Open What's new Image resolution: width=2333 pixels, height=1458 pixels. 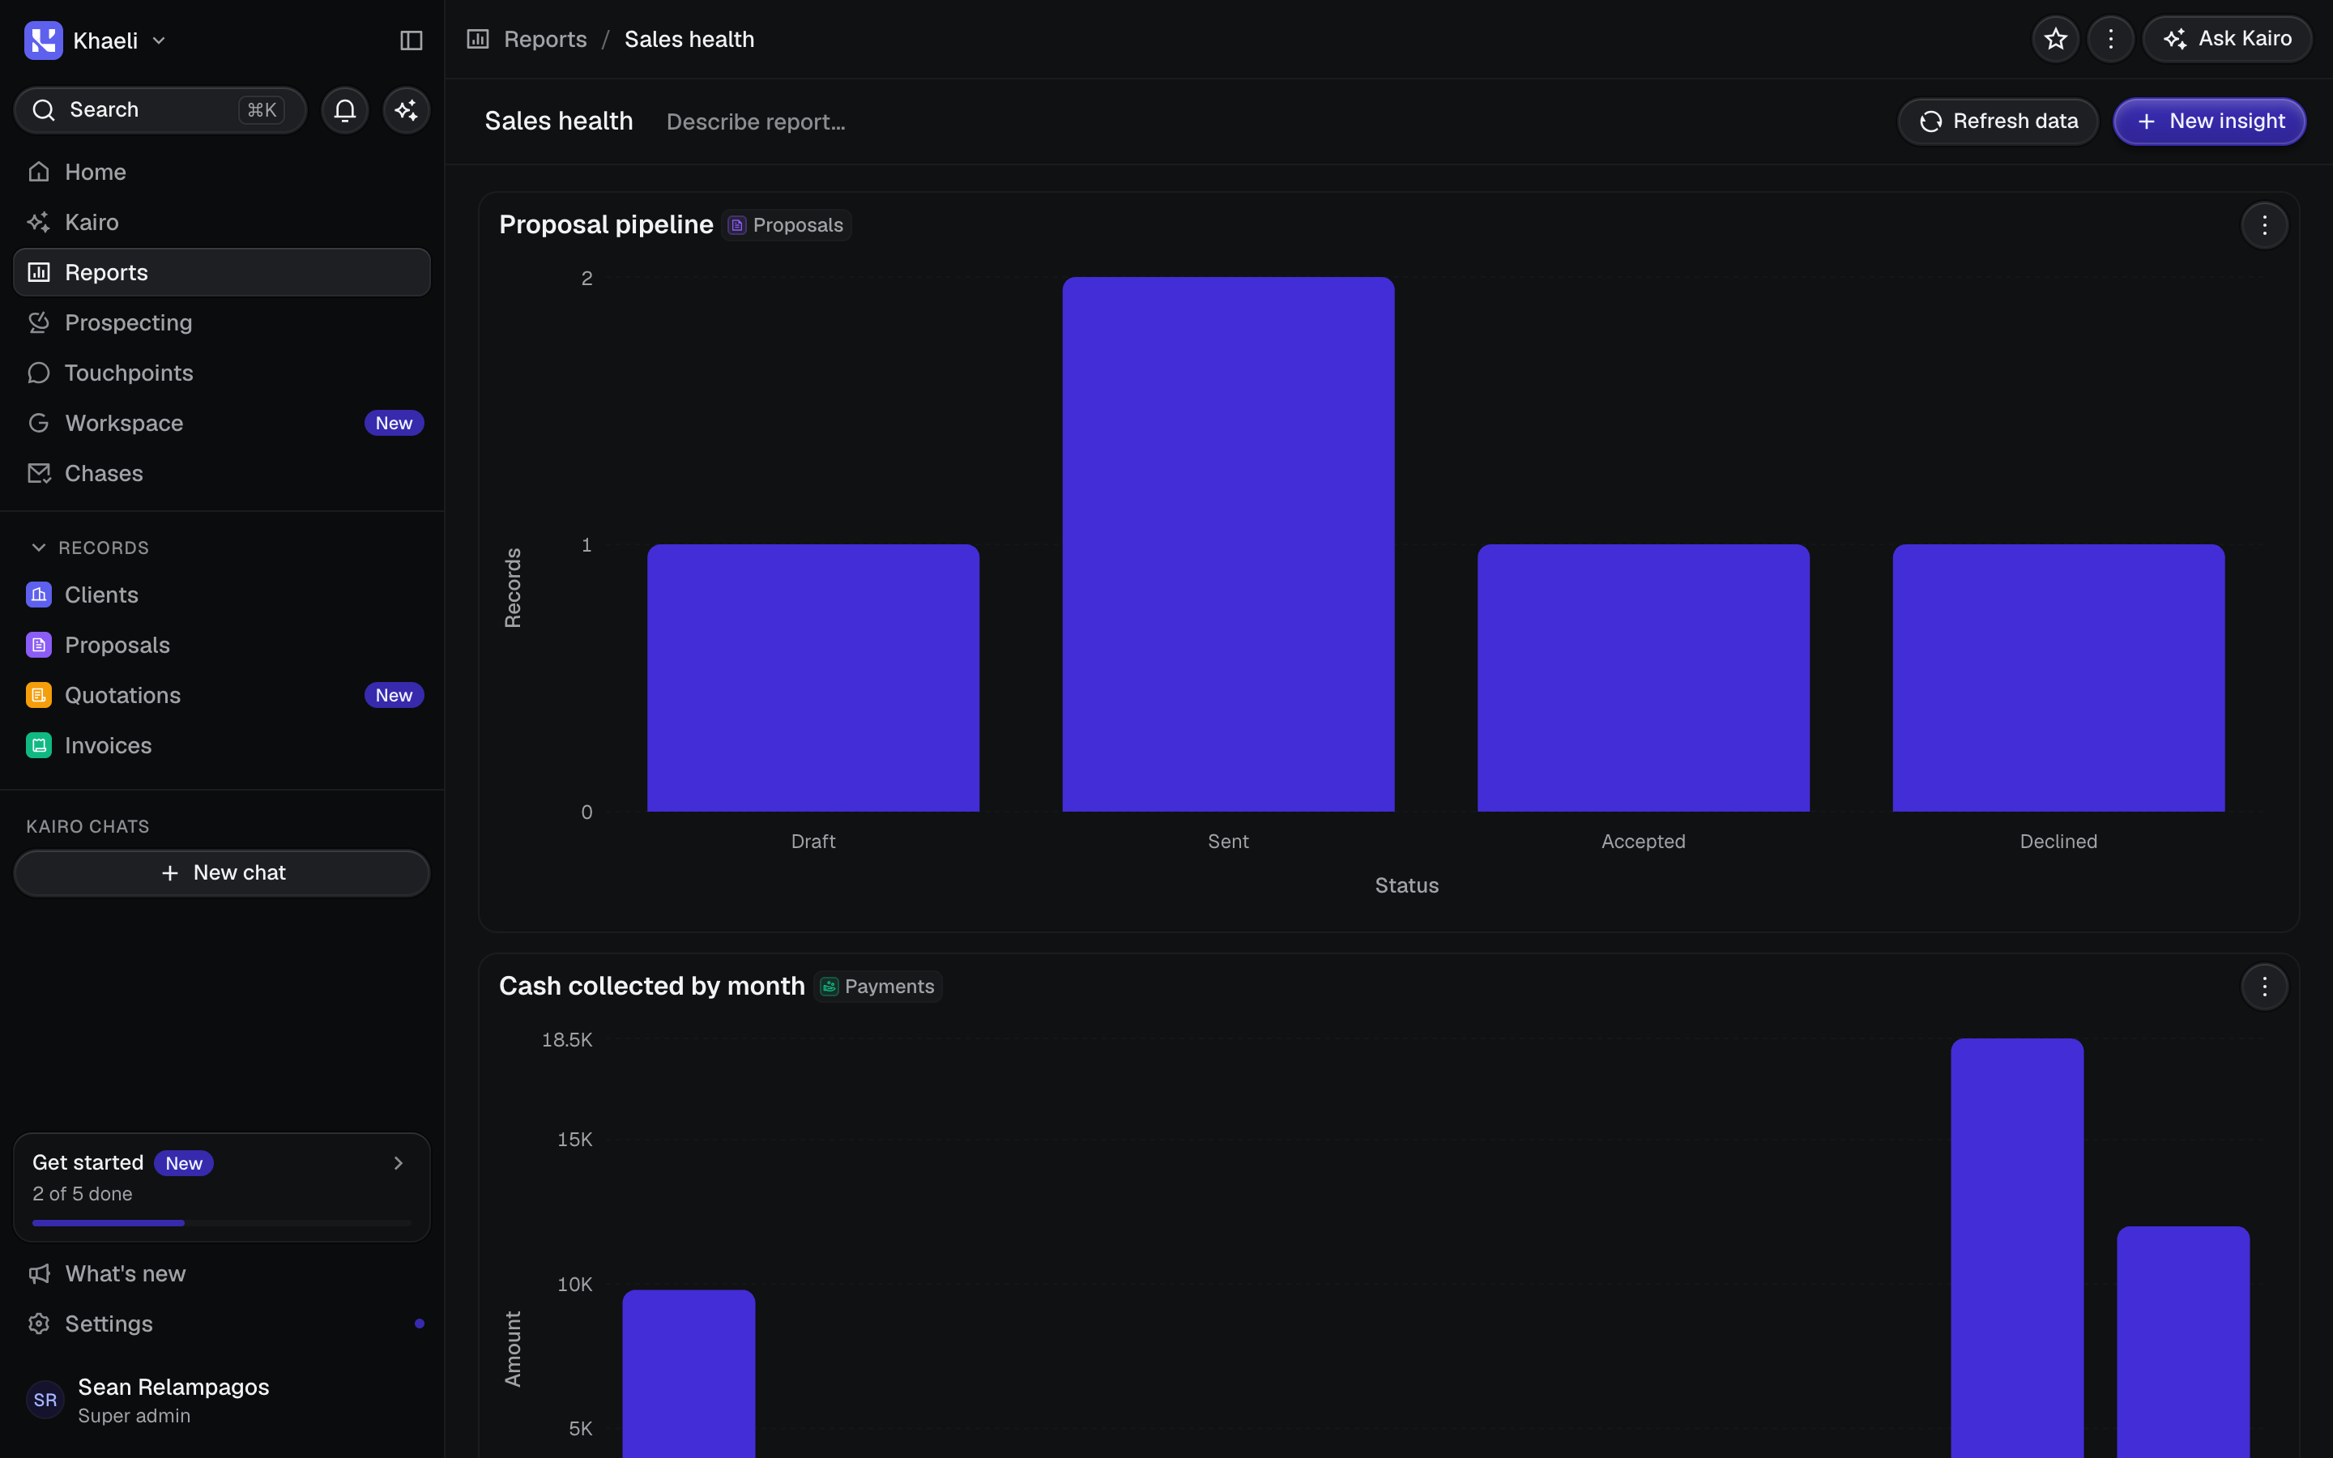tap(222, 1274)
